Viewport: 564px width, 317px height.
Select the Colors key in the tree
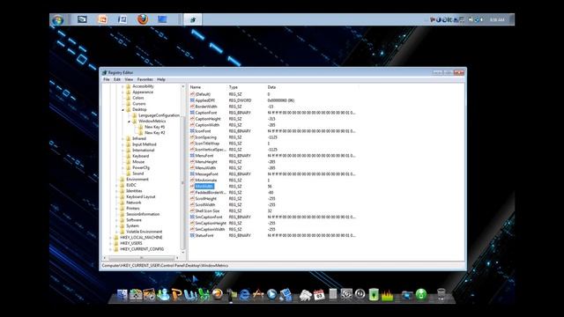click(x=138, y=98)
